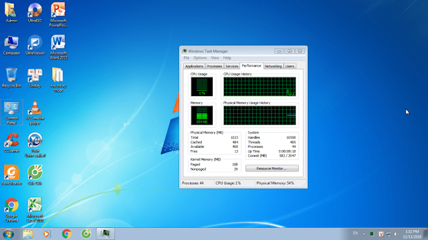Click the green CPU meter tray icon
The image size is (428, 240).
tap(372, 234)
